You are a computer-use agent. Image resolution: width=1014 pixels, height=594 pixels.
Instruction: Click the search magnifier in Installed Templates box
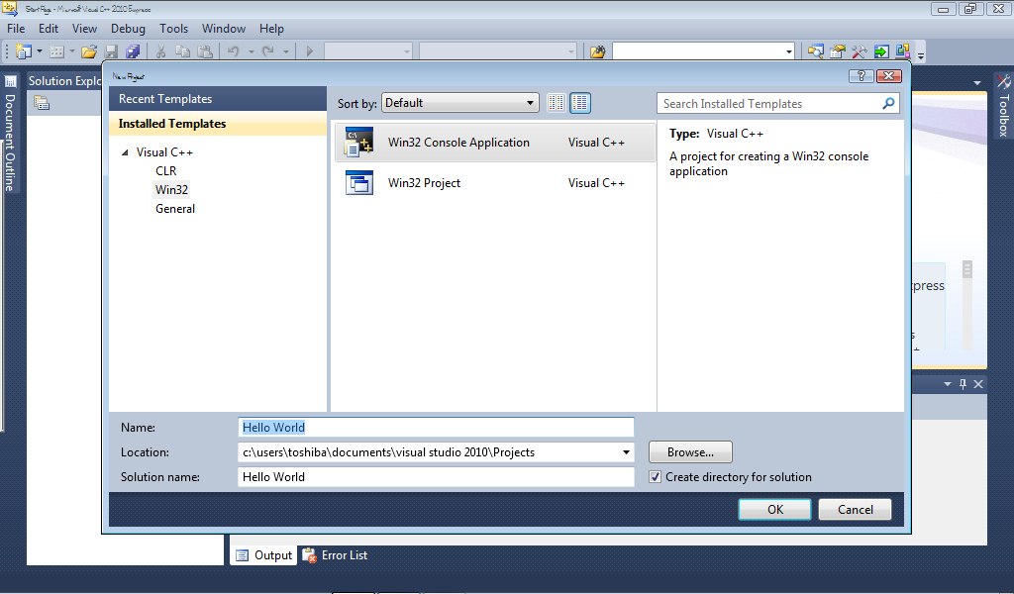(888, 103)
